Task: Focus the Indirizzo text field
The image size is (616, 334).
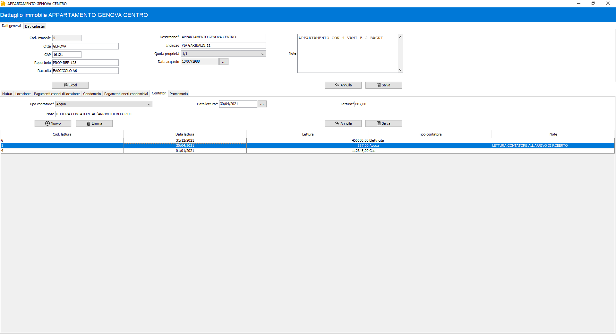Action: click(x=223, y=45)
